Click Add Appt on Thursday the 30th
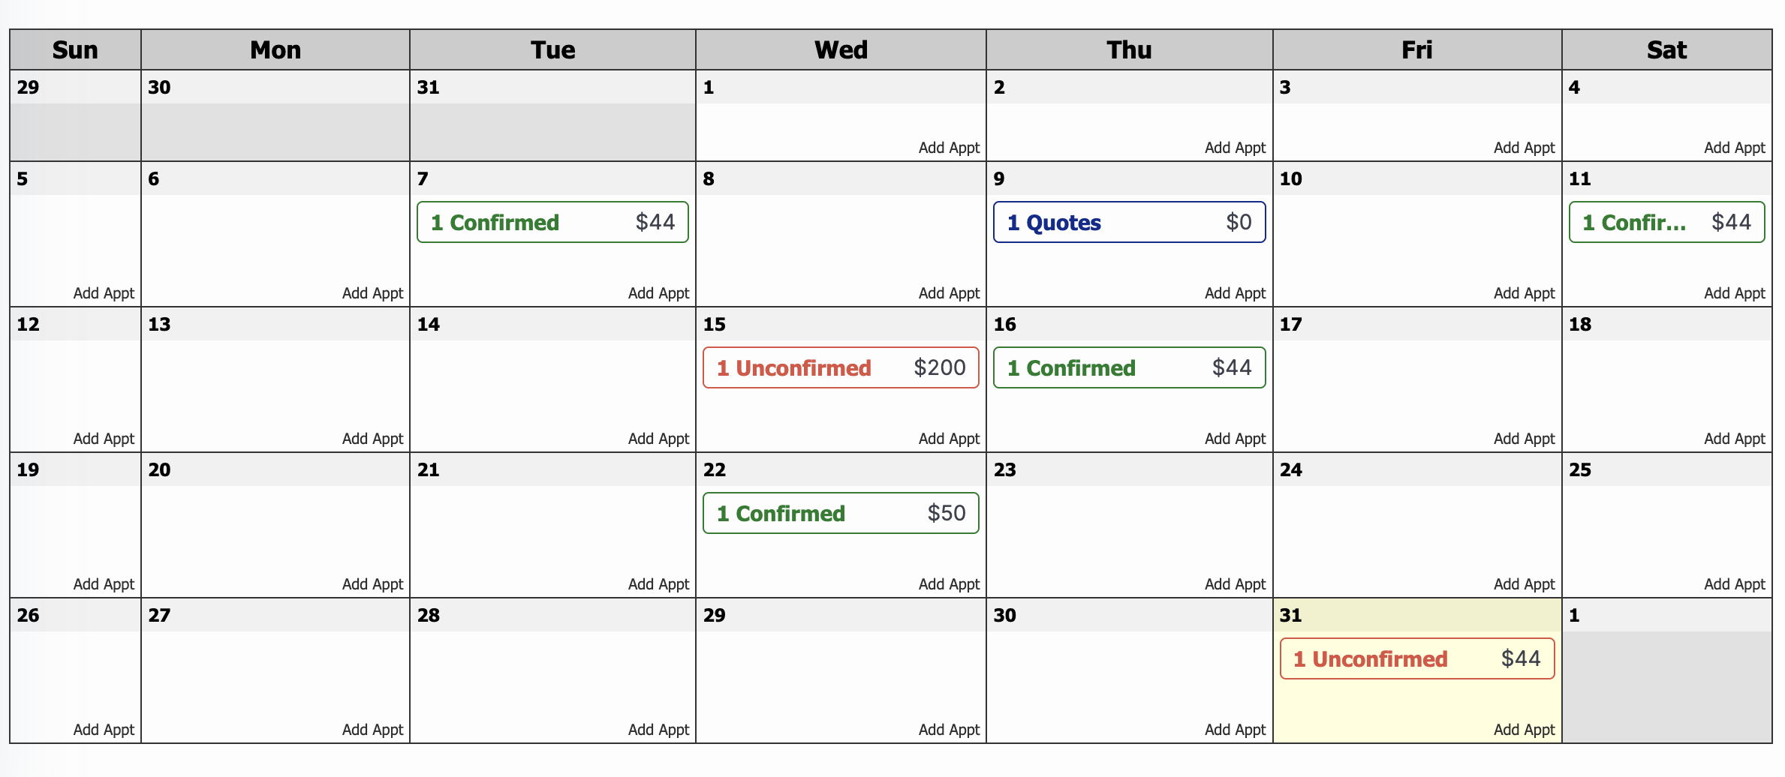 pos(1235,730)
